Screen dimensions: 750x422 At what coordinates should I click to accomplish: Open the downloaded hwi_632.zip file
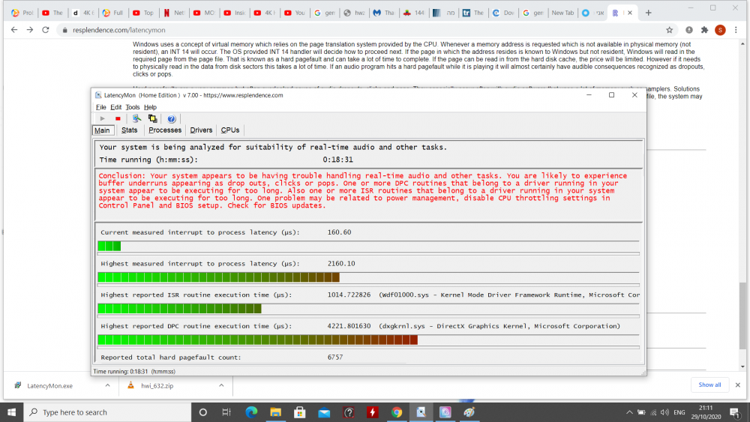(157, 386)
